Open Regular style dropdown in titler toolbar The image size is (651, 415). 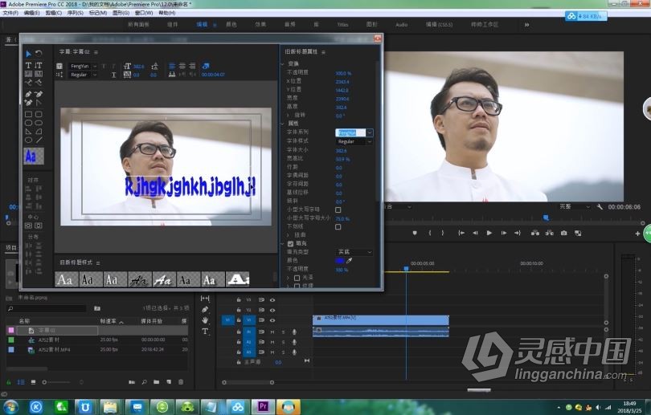pos(95,75)
